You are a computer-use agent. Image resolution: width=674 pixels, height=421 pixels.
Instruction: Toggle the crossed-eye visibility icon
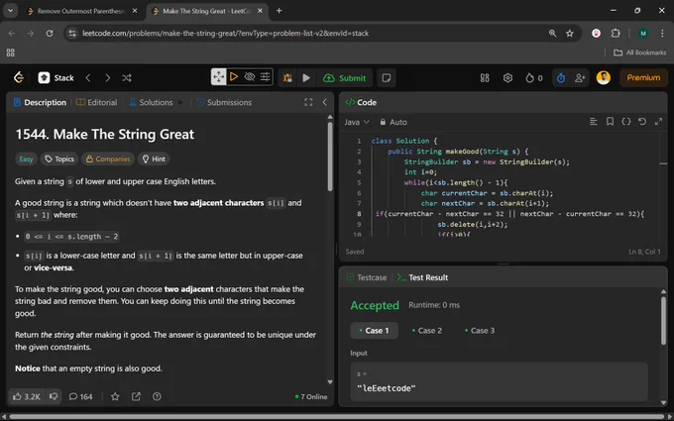pos(250,77)
